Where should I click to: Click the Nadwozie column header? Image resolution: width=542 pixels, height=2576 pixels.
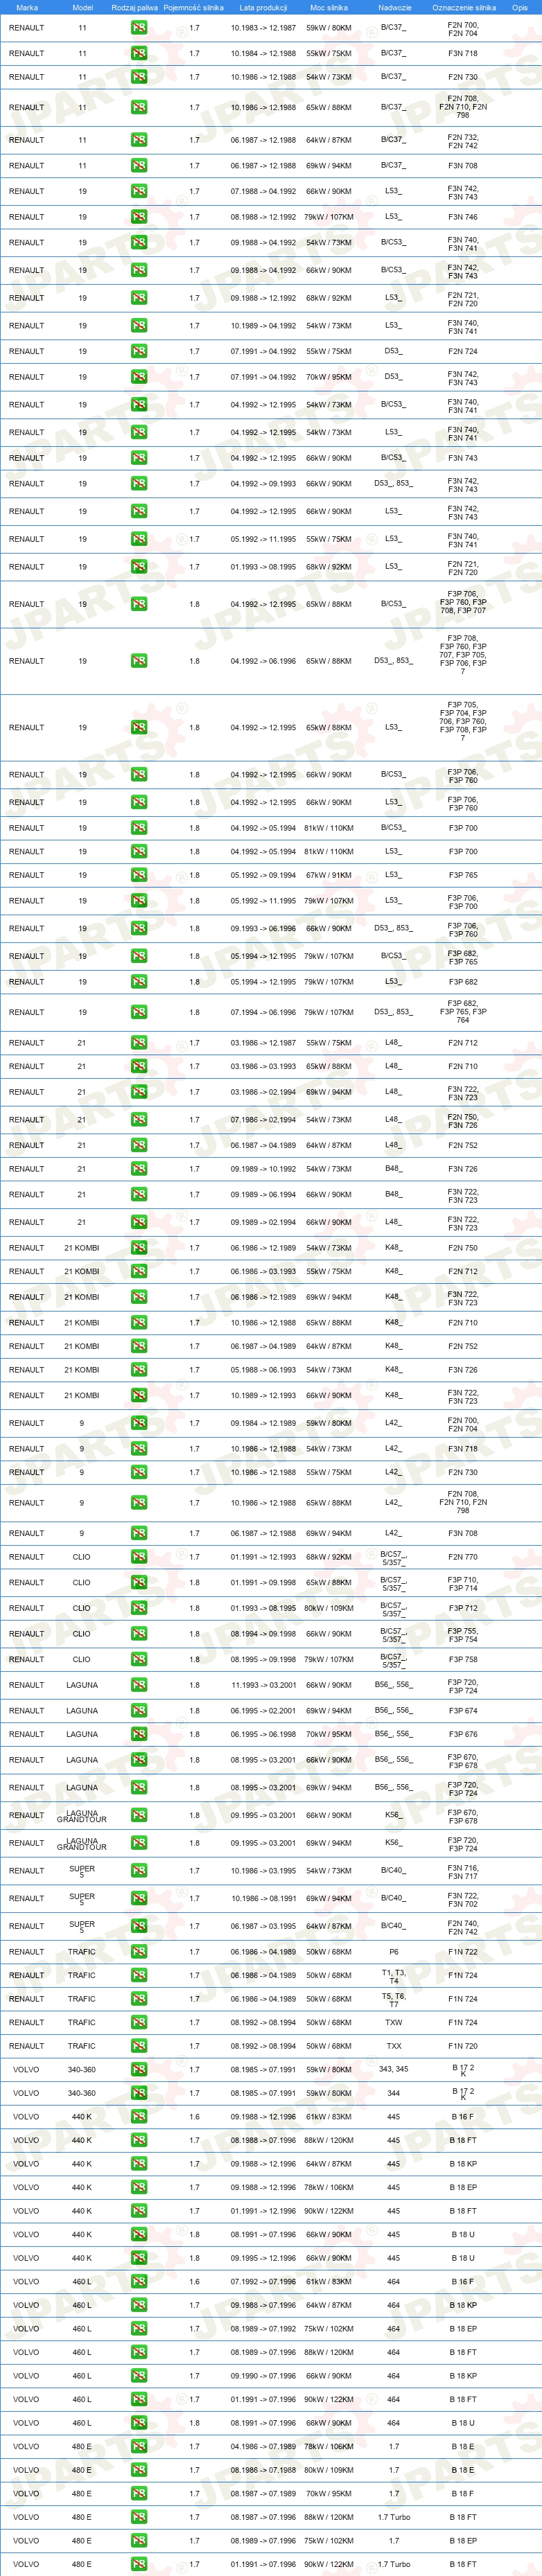[x=394, y=7]
